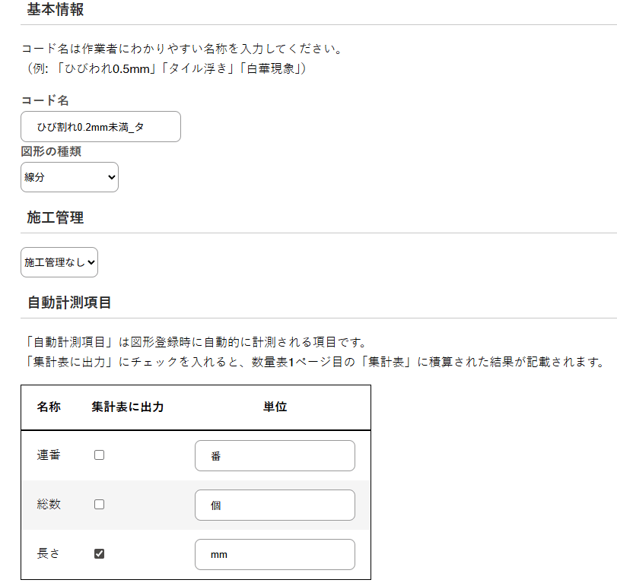The width and height of the screenshot is (617, 583).
Task: Uncheck the 長さ output checkbox
Action: (x=99, y=554)
